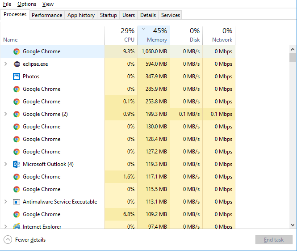Open the Startup tab
This screenshot has width=297, height=251.
pyautogui.click(x=108, y=15)
